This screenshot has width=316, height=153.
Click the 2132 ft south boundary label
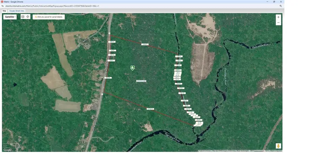150,109
